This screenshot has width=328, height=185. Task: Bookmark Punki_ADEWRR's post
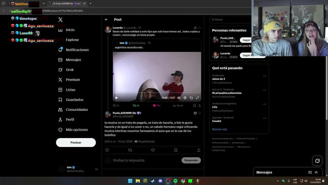176,150
